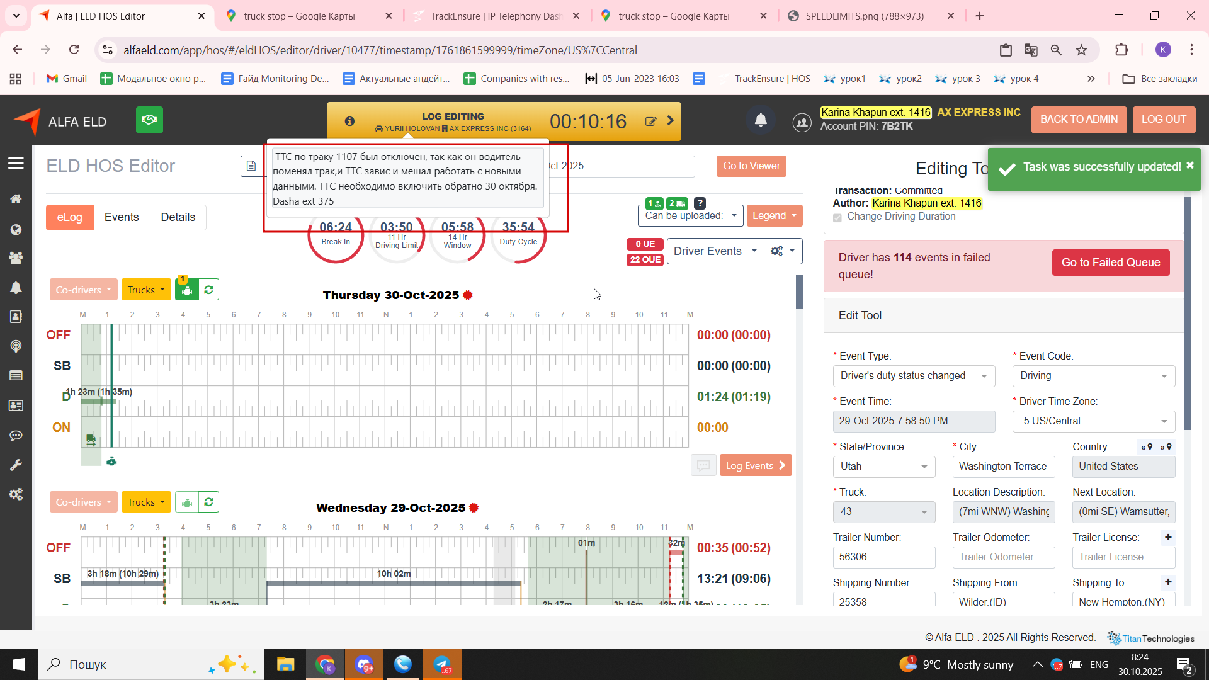Click the notification bell icon in header
This screenshot has width=1209, height=680.
tap(761, 120)
